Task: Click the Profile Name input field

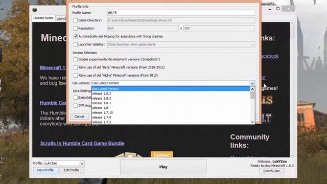Action: (181, 13)
